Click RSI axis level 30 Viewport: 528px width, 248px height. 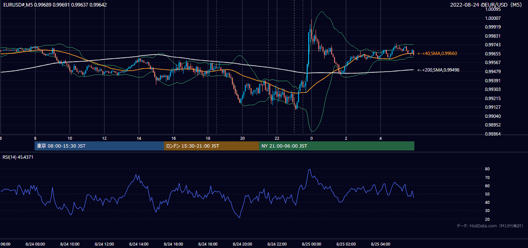tap(488, 211)
